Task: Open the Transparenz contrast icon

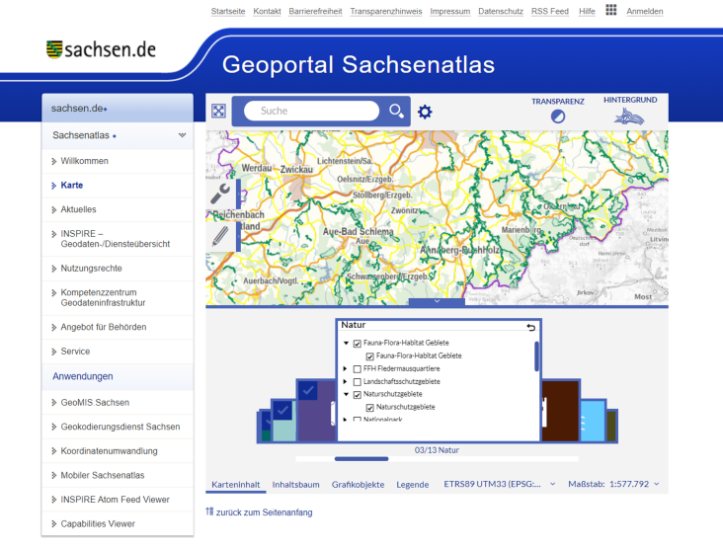Action: (558, 117)
